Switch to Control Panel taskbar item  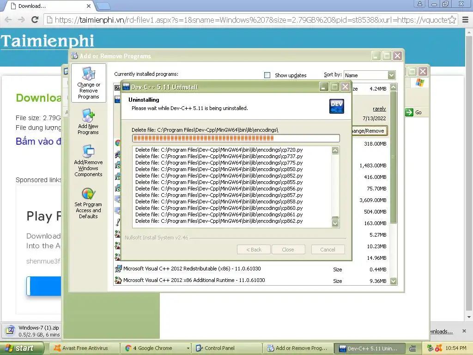[228, 349]
